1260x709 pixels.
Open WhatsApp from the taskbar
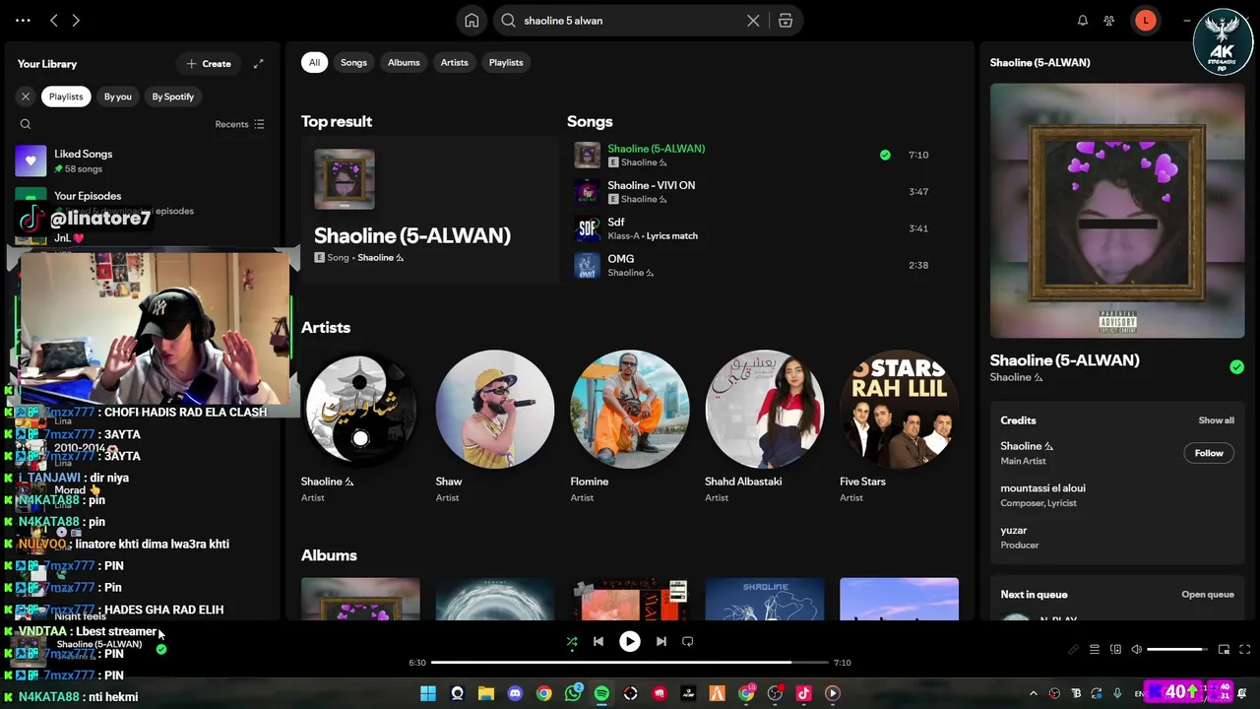[573, 694]
